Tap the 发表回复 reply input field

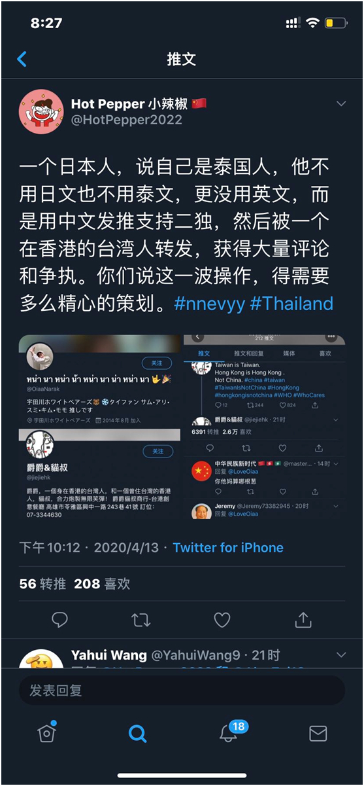pyautogui.click(x=182, y=690)
